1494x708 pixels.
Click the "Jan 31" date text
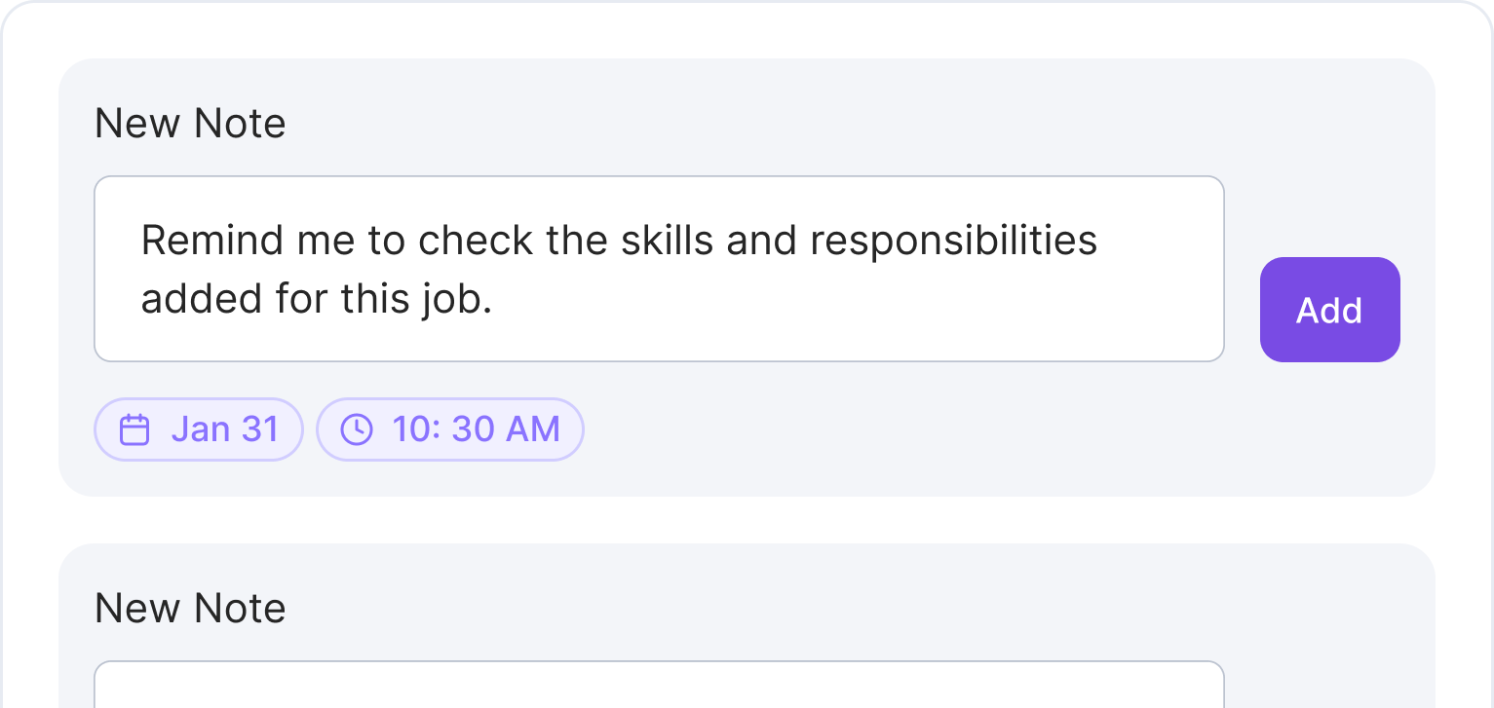(225, 429)
